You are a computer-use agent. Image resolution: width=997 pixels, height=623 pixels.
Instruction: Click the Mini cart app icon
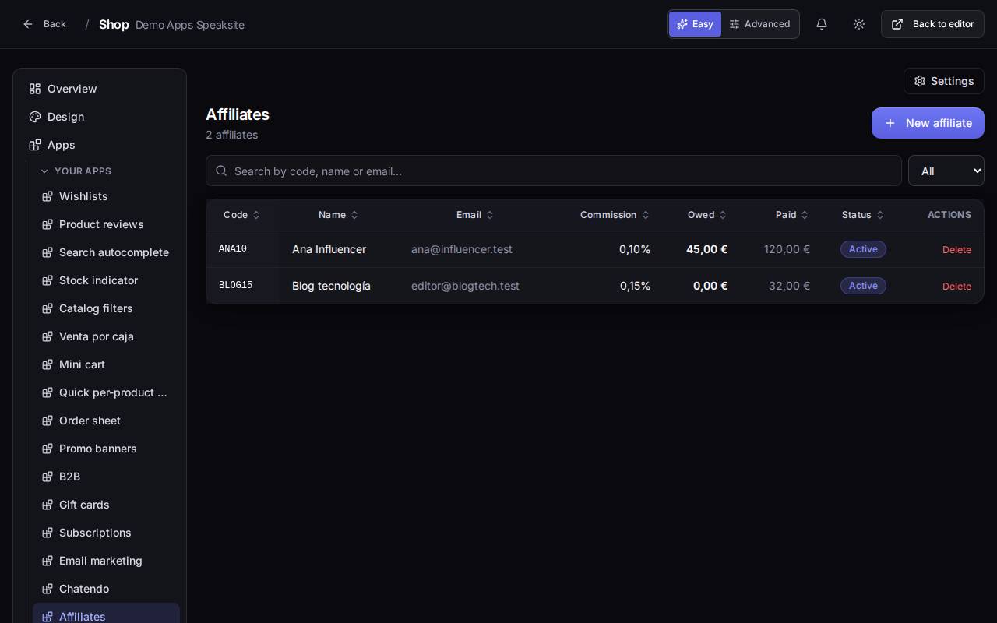[x=48, y=364]
